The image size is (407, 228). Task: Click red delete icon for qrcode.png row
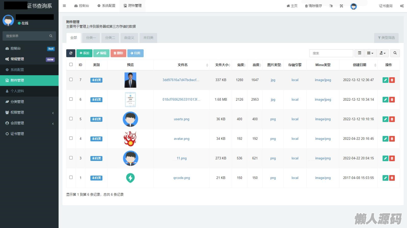click(x=392, y=178)
